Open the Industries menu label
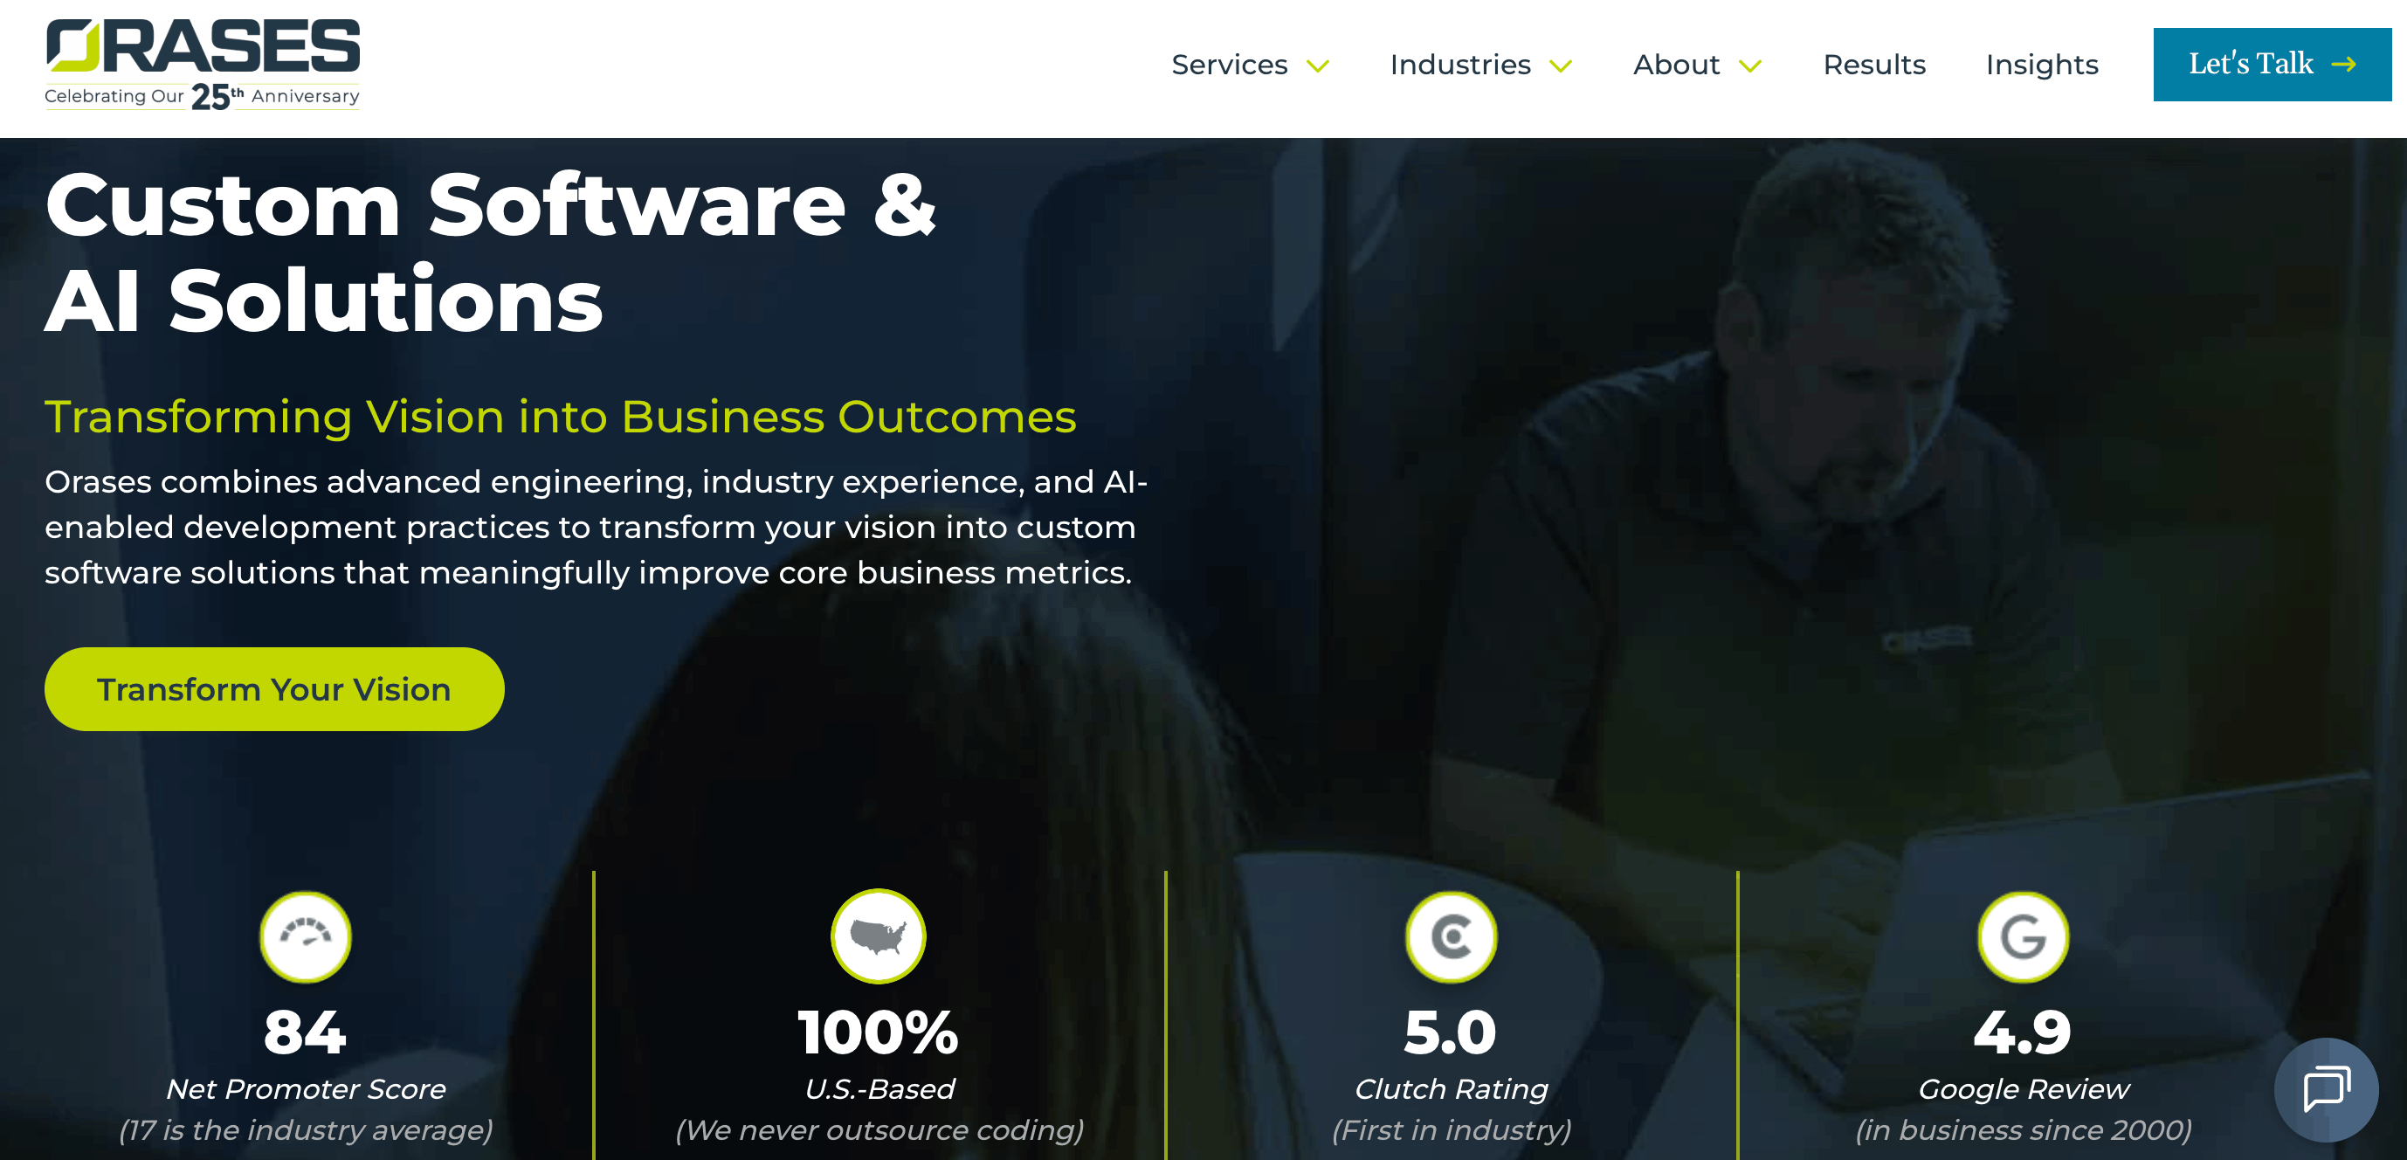The width and height of the screenshot is (2407, 1160). (x=1459, y=65)
